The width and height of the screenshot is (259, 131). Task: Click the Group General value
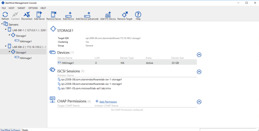(89, 46)
